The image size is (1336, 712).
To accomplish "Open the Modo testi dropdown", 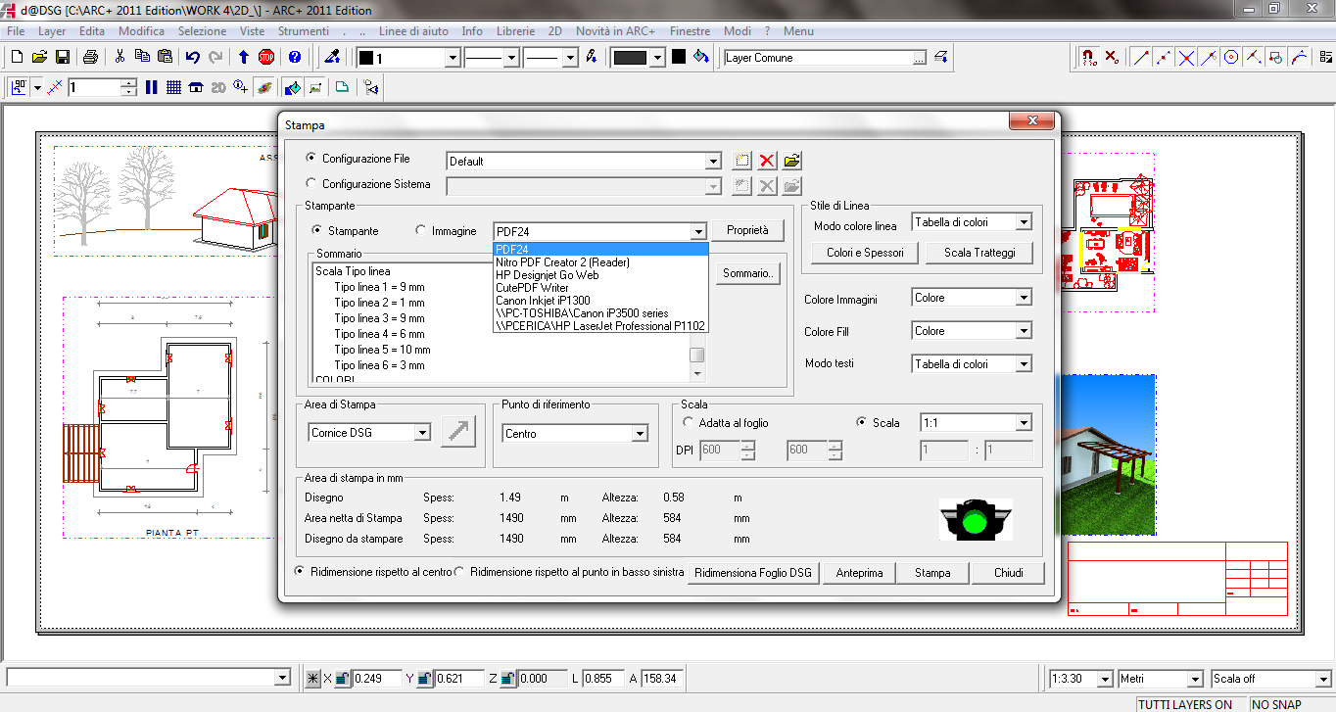I will (1024, 363).
